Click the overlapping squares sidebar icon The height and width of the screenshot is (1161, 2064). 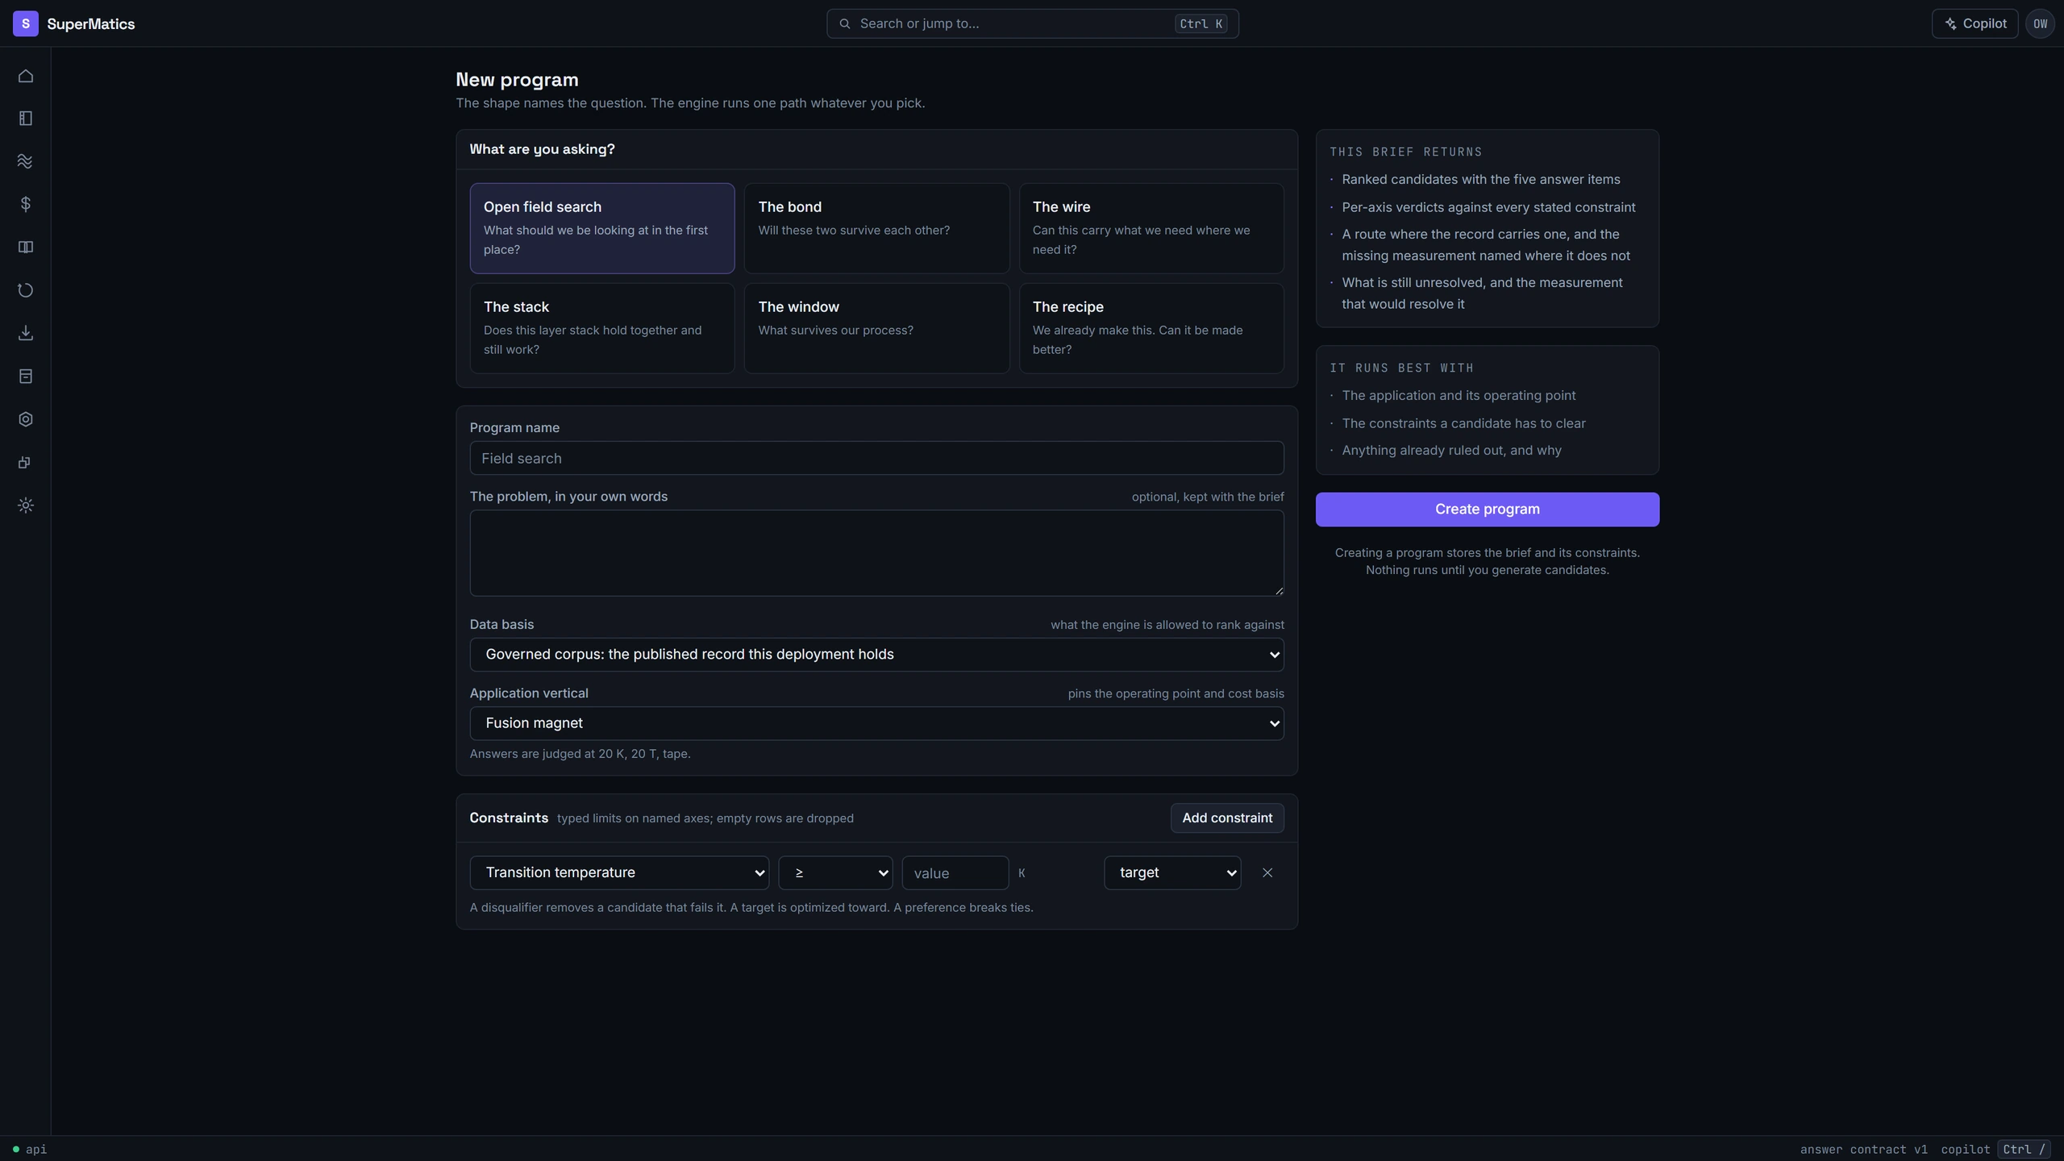[x=26, y=462]
